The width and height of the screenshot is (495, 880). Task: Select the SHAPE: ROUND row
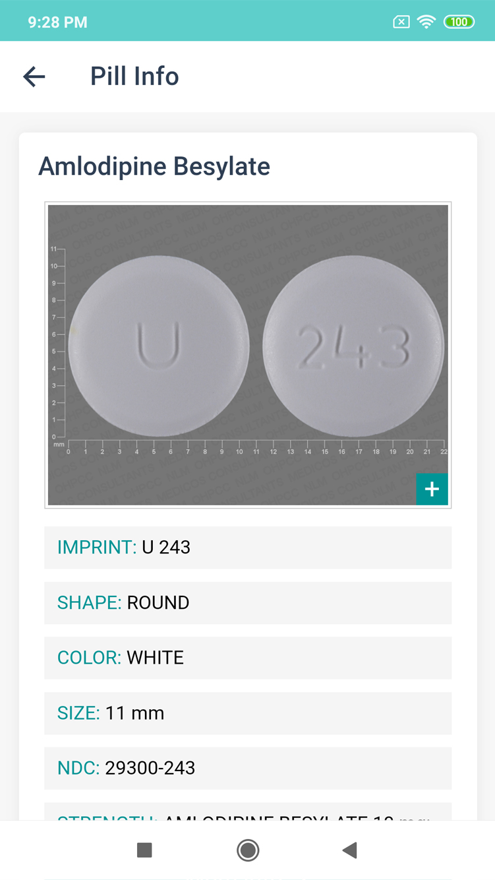coord(248,603)
